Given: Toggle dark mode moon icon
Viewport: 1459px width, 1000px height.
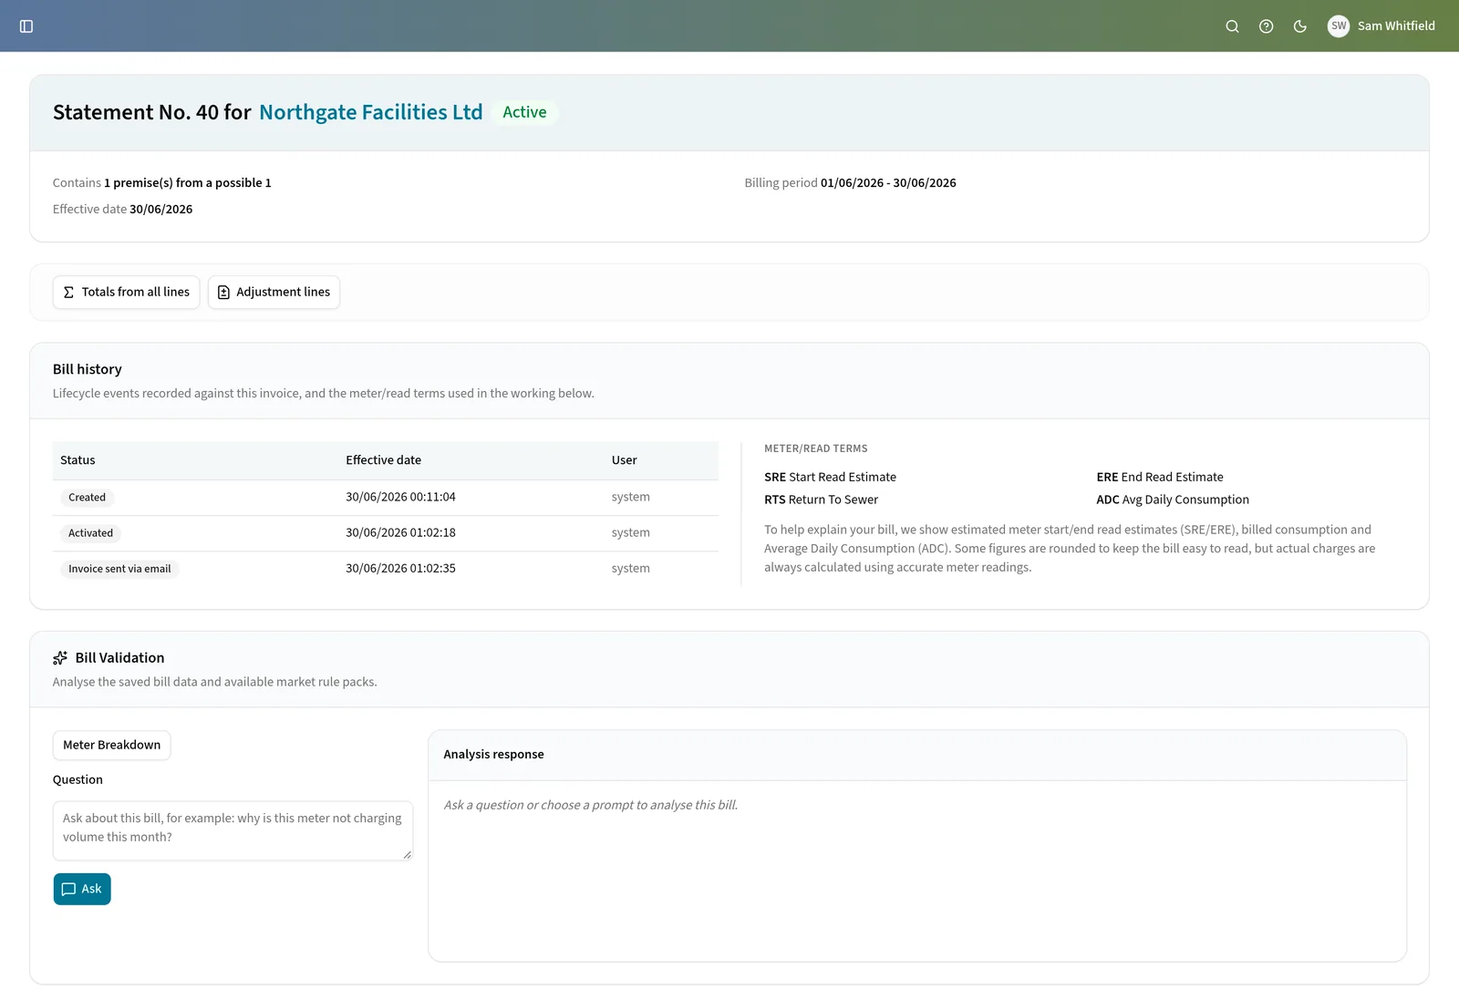Looking at the screenshot, I should (1299, 26).
